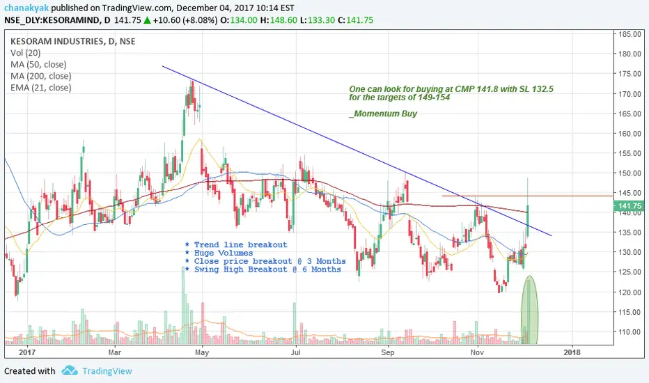Click the 175.00 price axis label

(x=630, y=74)
